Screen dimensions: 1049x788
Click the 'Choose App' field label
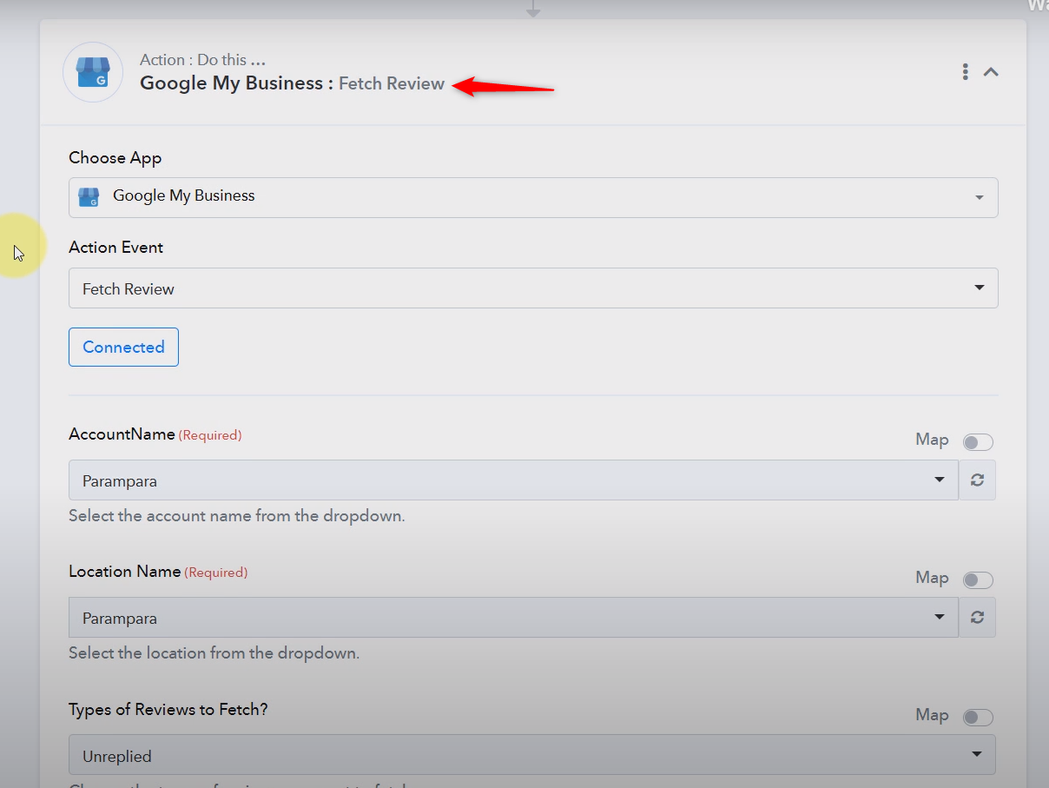coord(115,158)
